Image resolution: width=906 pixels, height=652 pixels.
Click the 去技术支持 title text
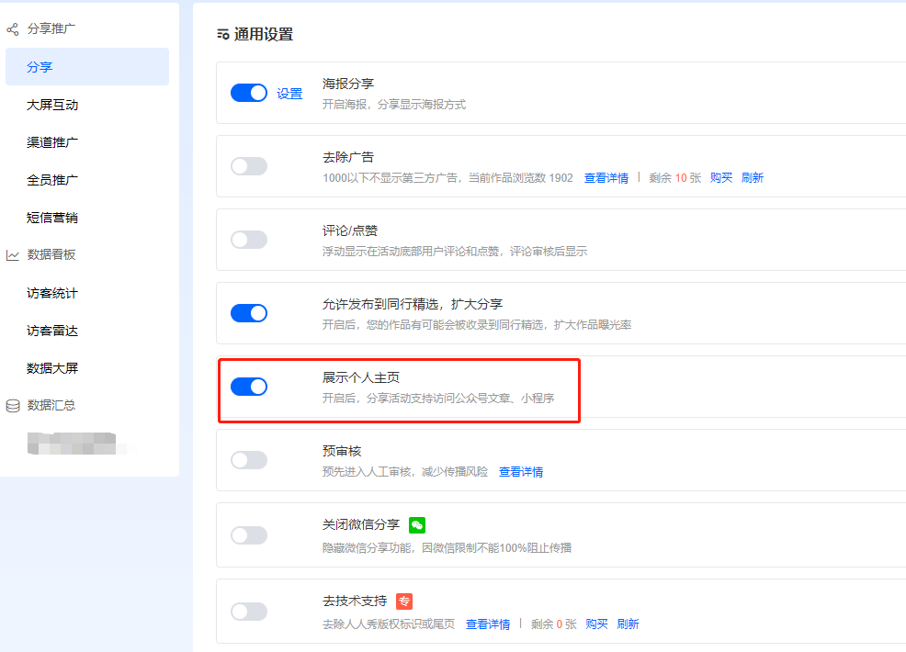[x=355, y=601]
